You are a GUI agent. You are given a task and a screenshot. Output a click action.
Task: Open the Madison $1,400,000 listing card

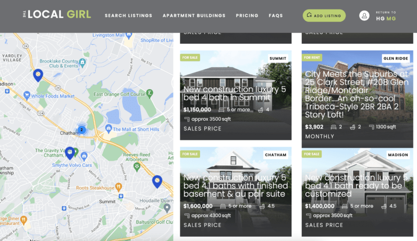[x=357, y=192]
